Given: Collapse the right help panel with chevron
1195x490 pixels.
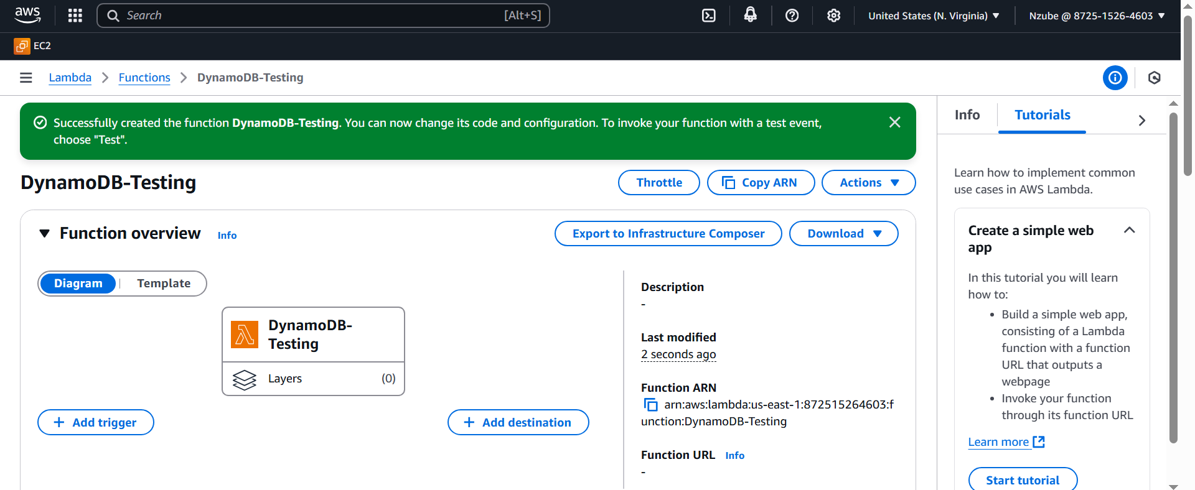Looking at the screenshot, I should click(1142, 121).
